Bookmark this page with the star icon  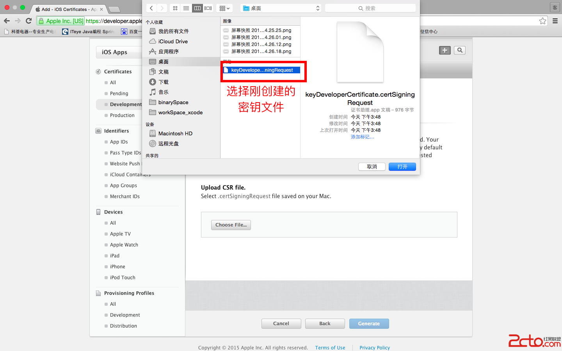[542, 21]
